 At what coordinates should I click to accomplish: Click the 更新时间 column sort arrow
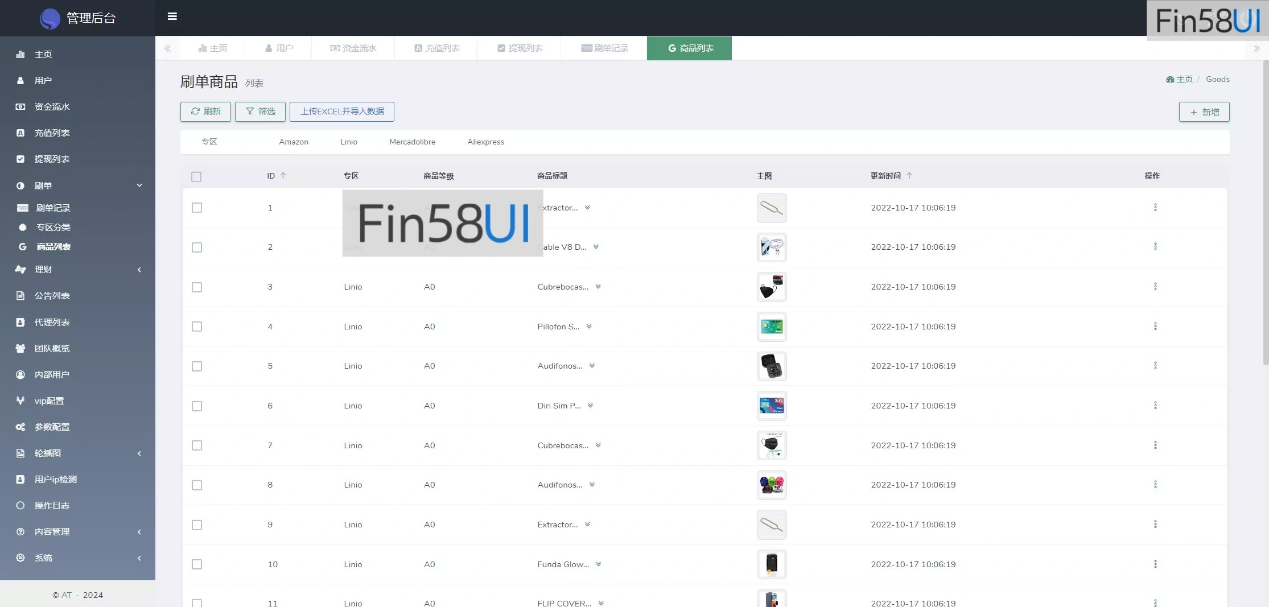click(909, 176)
